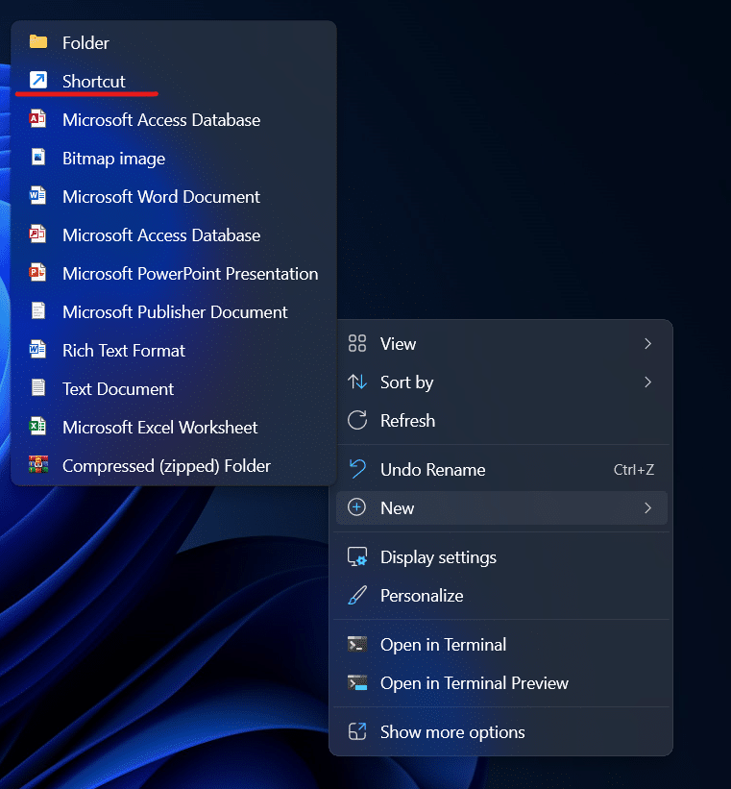Click the Rich Text Format file icon
The image size is (731, 789).
37,349
